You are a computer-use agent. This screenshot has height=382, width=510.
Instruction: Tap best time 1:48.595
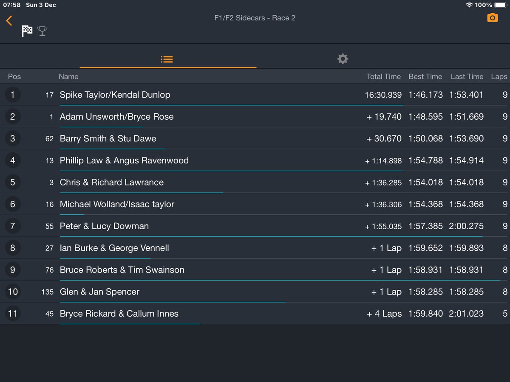coord(425,117)
